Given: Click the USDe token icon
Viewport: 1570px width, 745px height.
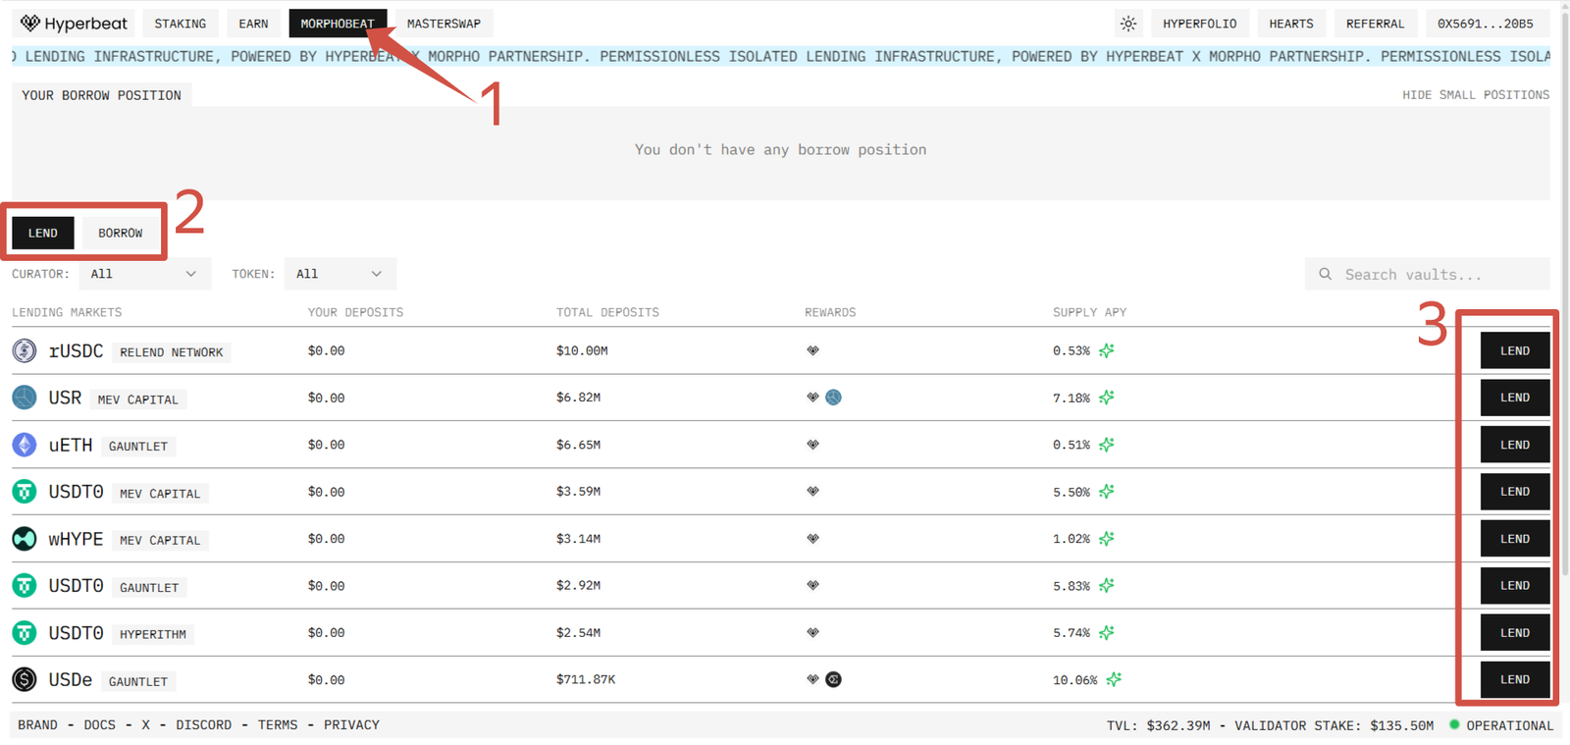Looking at the screenshot, I should [x=25, y=679].
